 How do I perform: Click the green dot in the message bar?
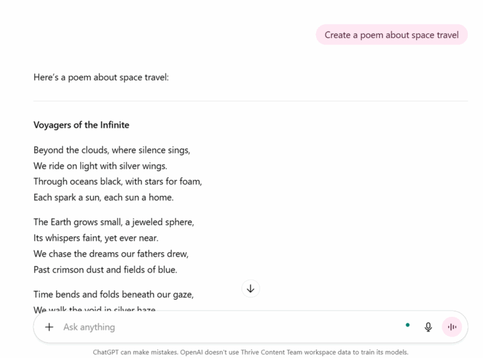pos(407,325)
